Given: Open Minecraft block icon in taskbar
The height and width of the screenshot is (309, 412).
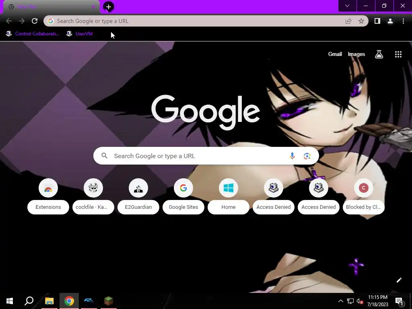Looking at the screenshot, I should point(109,301).
